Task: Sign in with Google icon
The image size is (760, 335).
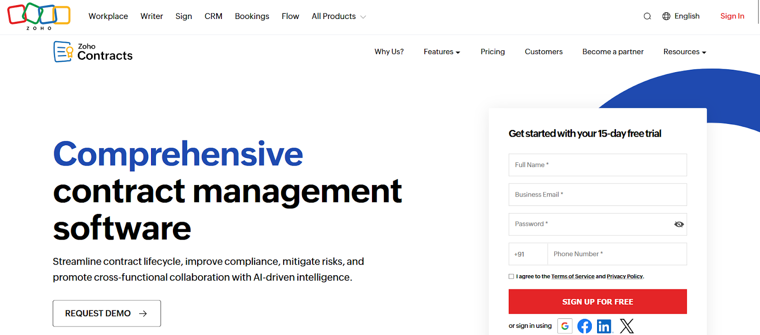Action: tap(565, 326)
